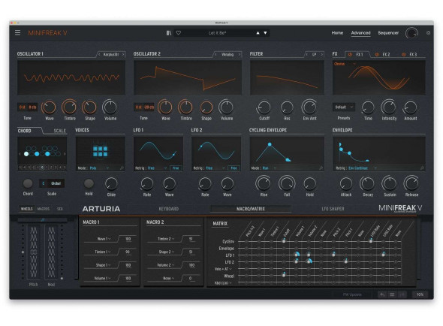The width and height of the screenshot is (443, 326).
Task: Open the LFO Shaper tab
Action: click(333, 209)
